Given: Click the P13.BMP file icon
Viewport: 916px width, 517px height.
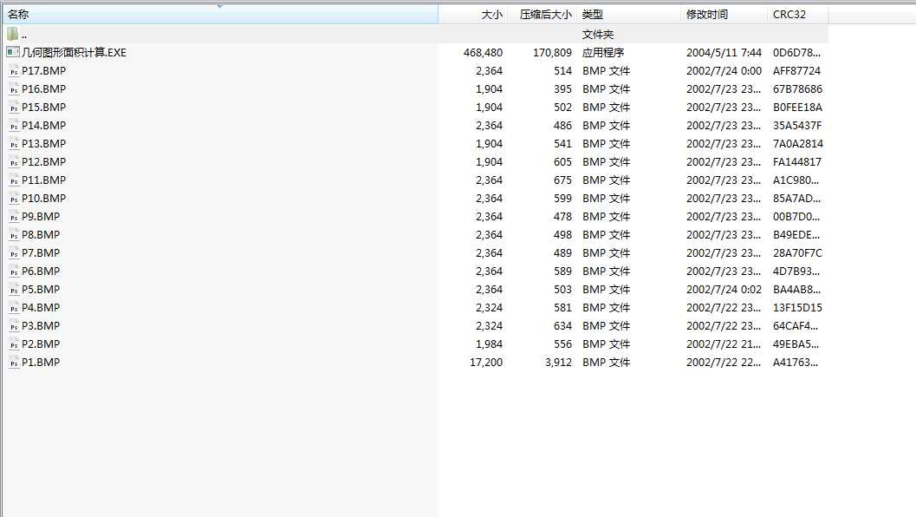Looking at the screenshot, I should click(14, 143).
